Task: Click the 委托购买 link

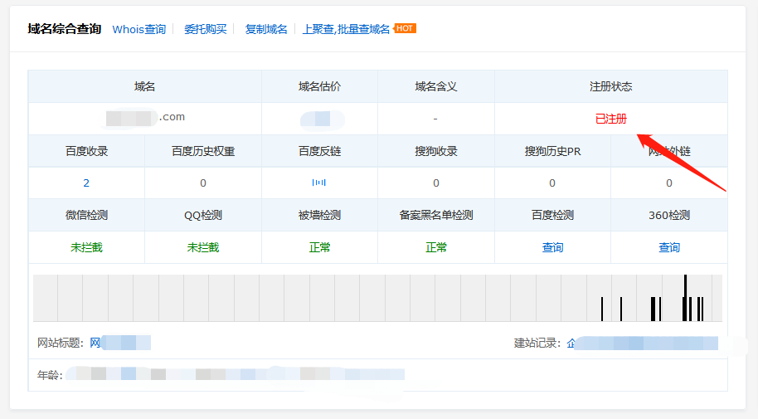Action: [206, 30]
